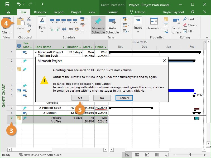Click the Manually Schedule button

pos(98,26)
